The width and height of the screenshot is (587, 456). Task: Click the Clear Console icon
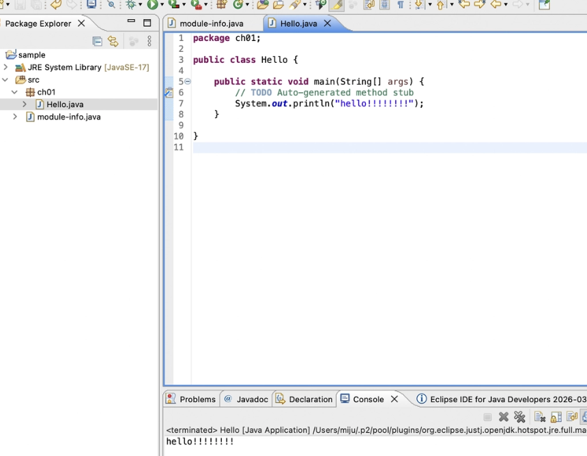[x=539, y=416]
